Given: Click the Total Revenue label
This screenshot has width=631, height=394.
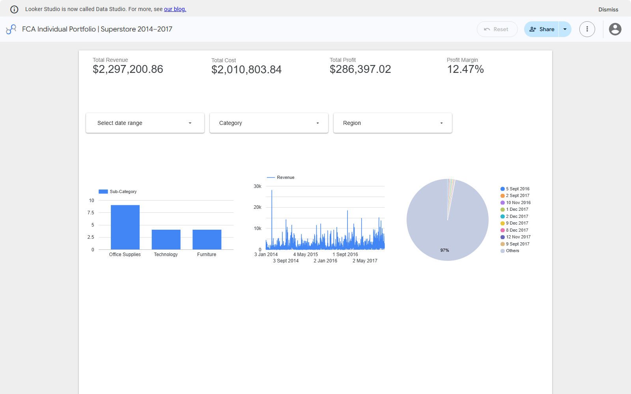Looking at the screenshot, I should (110, 60).
